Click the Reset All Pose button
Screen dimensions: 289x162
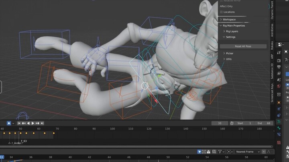point(243,46)
